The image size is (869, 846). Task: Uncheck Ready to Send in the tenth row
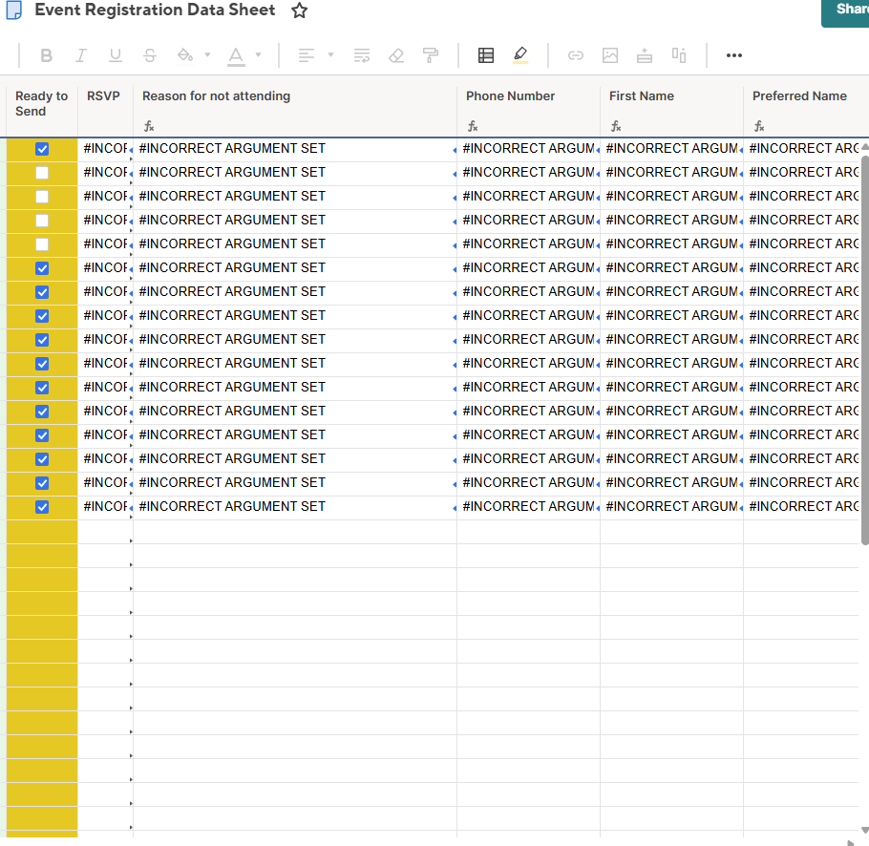(42, 364)
